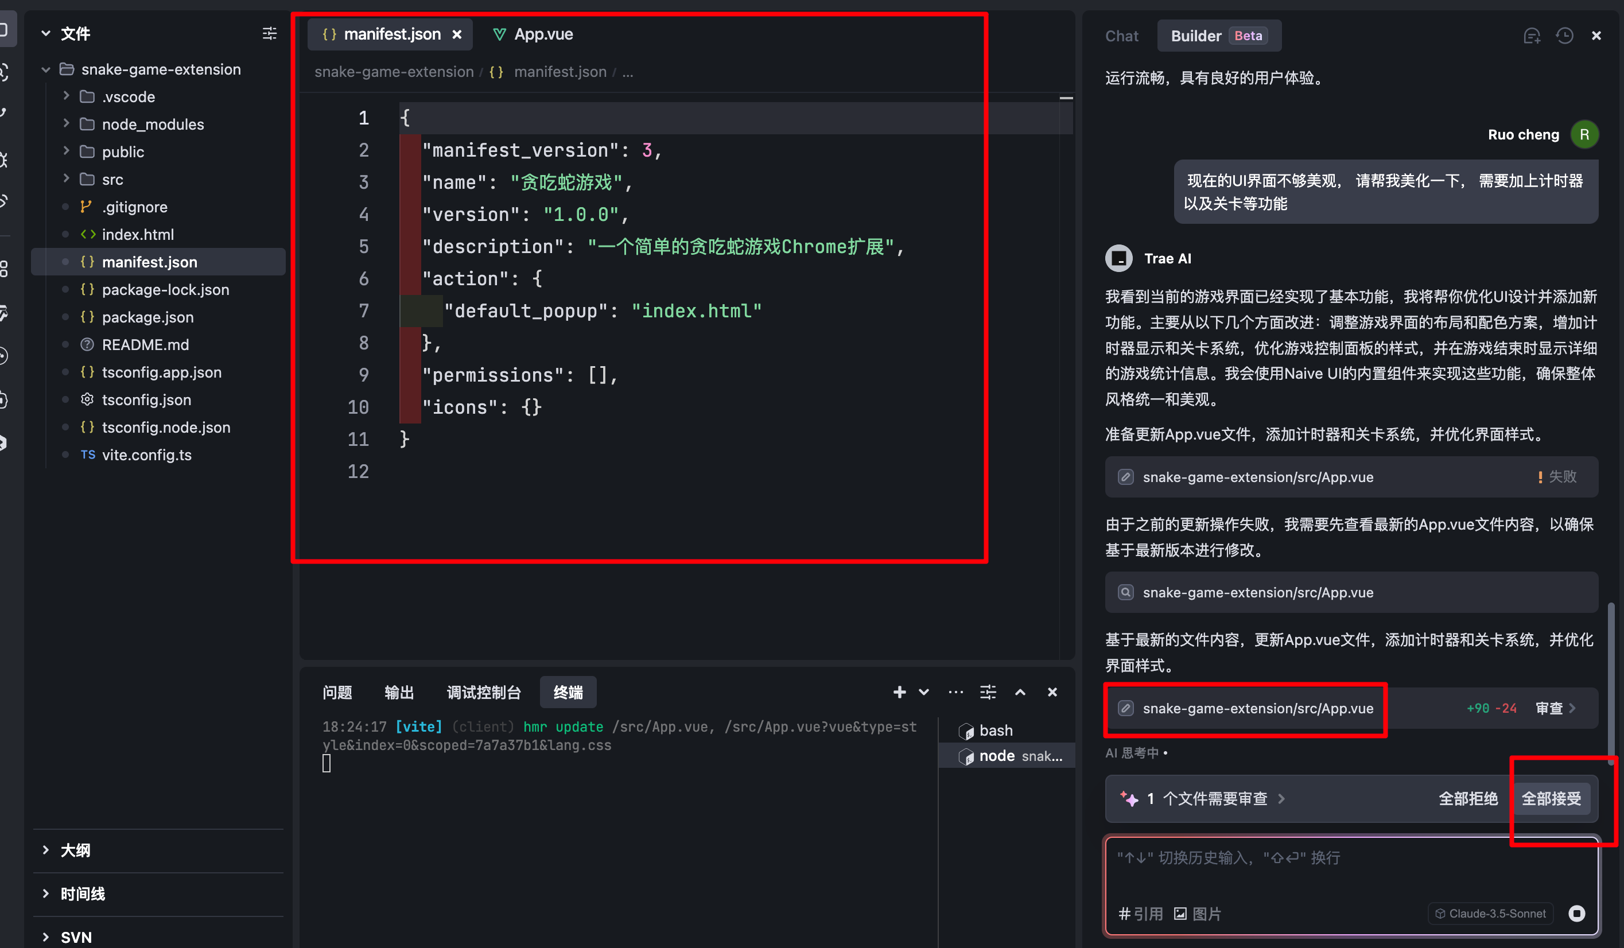Open chat history clock icon
The width and height of the screenshot is (1624, 948).
[x=1564, y=36]
